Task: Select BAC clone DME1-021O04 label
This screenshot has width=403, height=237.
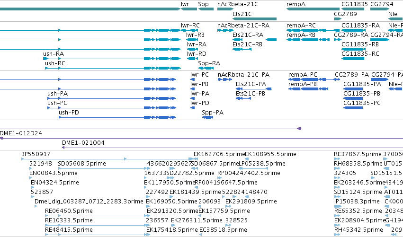Action: (83, 143)
